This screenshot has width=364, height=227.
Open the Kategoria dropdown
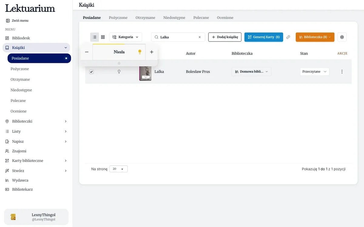point(126,37)
